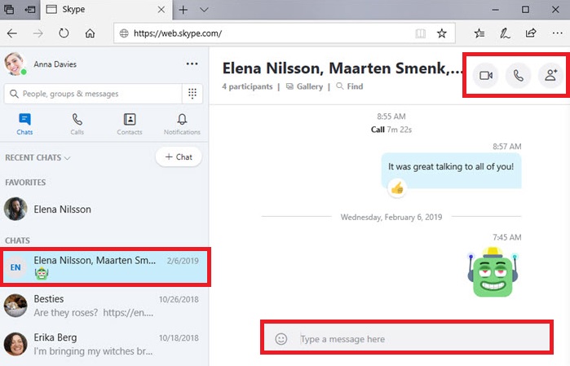Screen dimensions: 570x366
Task: Go to the browser home page
Action: tap(90, 33)
